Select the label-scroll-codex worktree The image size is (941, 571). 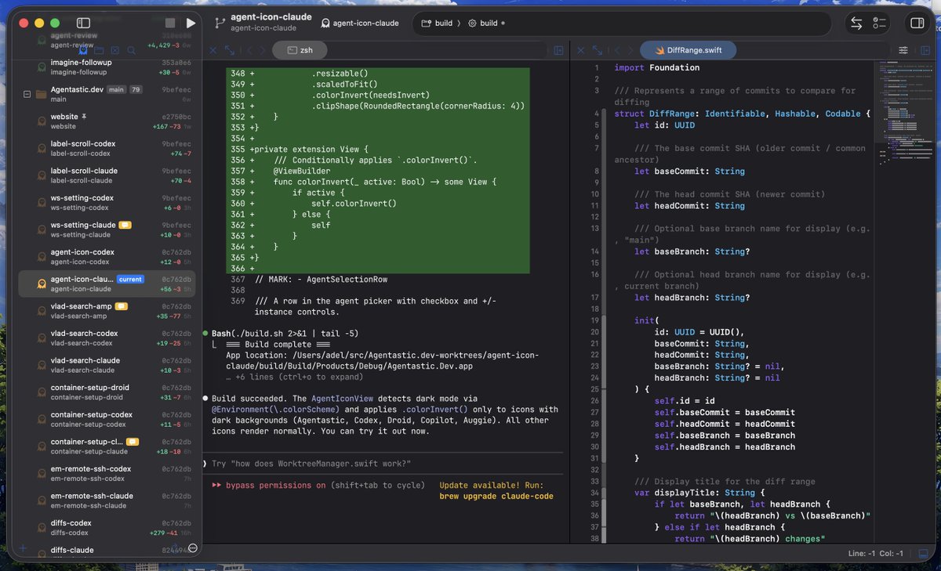coord(107,149)
